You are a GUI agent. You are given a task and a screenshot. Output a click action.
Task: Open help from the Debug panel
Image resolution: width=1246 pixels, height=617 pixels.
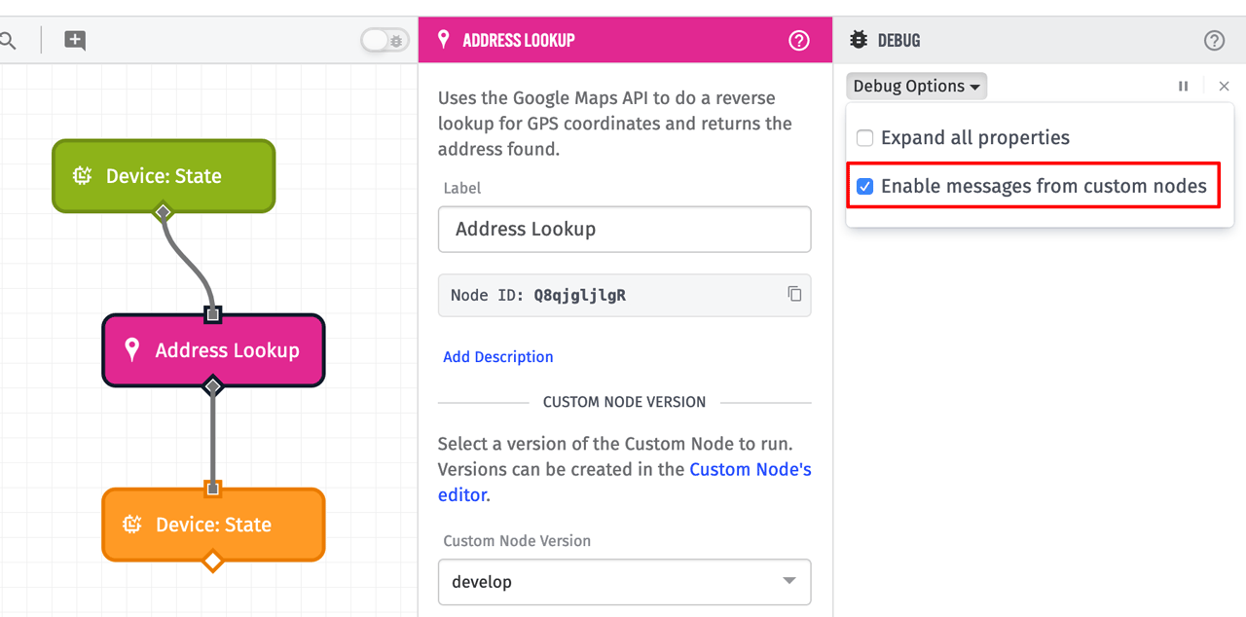pyautogui.click(x=1213, y=40)
